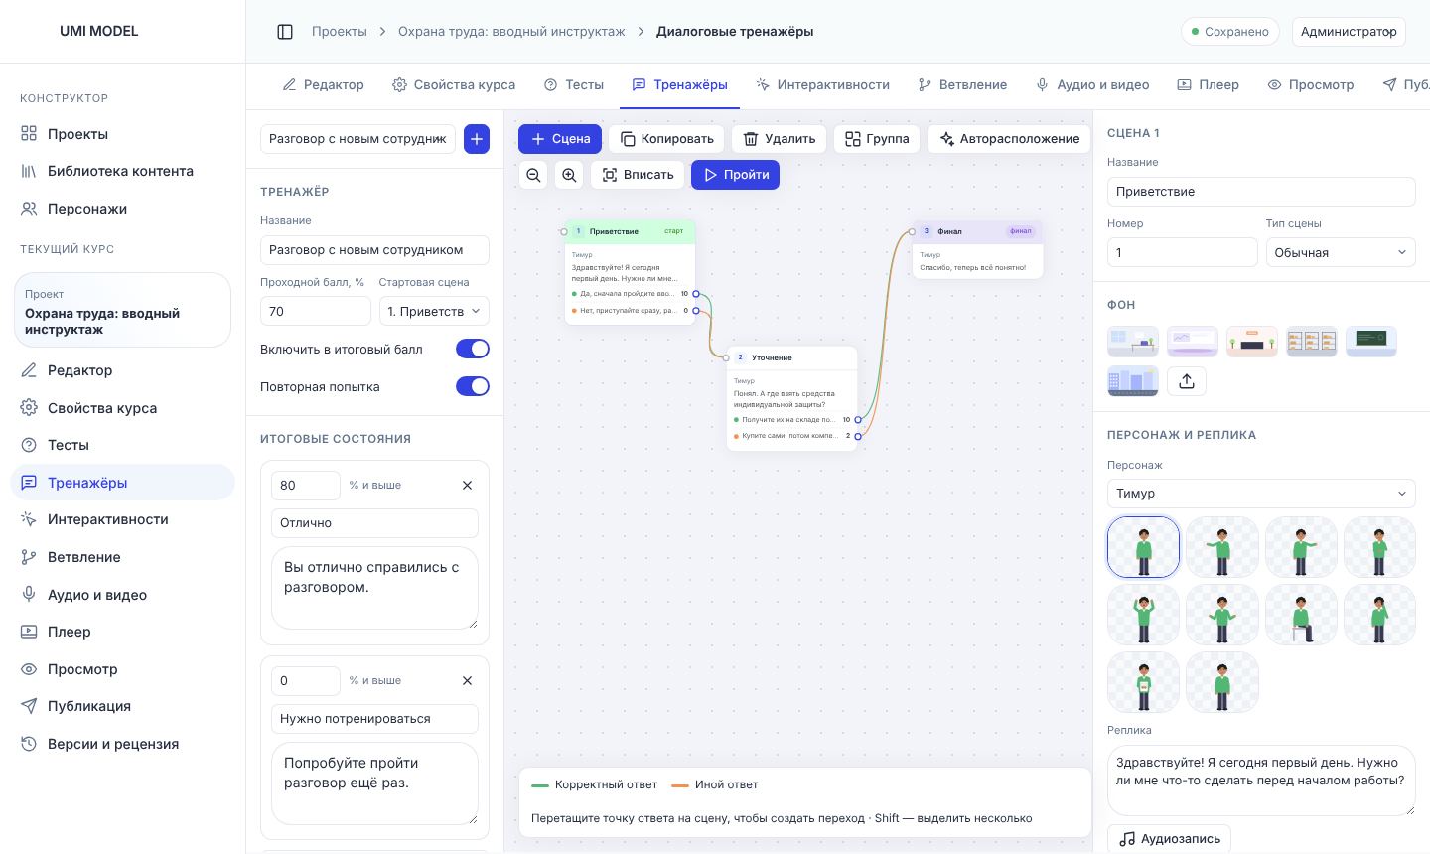1430x854 pixels.
Task: Remove the 0% result state
Action: click(x=467, y=681)
